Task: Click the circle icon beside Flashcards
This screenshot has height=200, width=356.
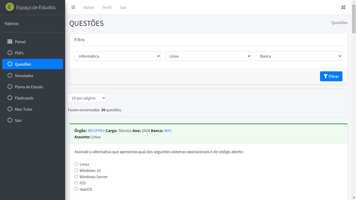Action: pyautogui.click(x=10, y=98)
